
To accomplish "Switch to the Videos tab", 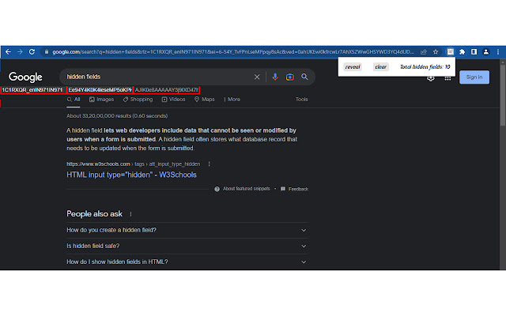I will [x=173, y=100].
